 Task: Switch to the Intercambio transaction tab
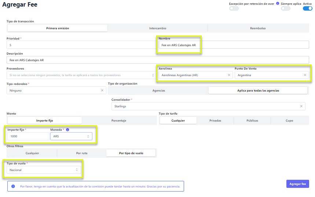click(x=158, y=28)
